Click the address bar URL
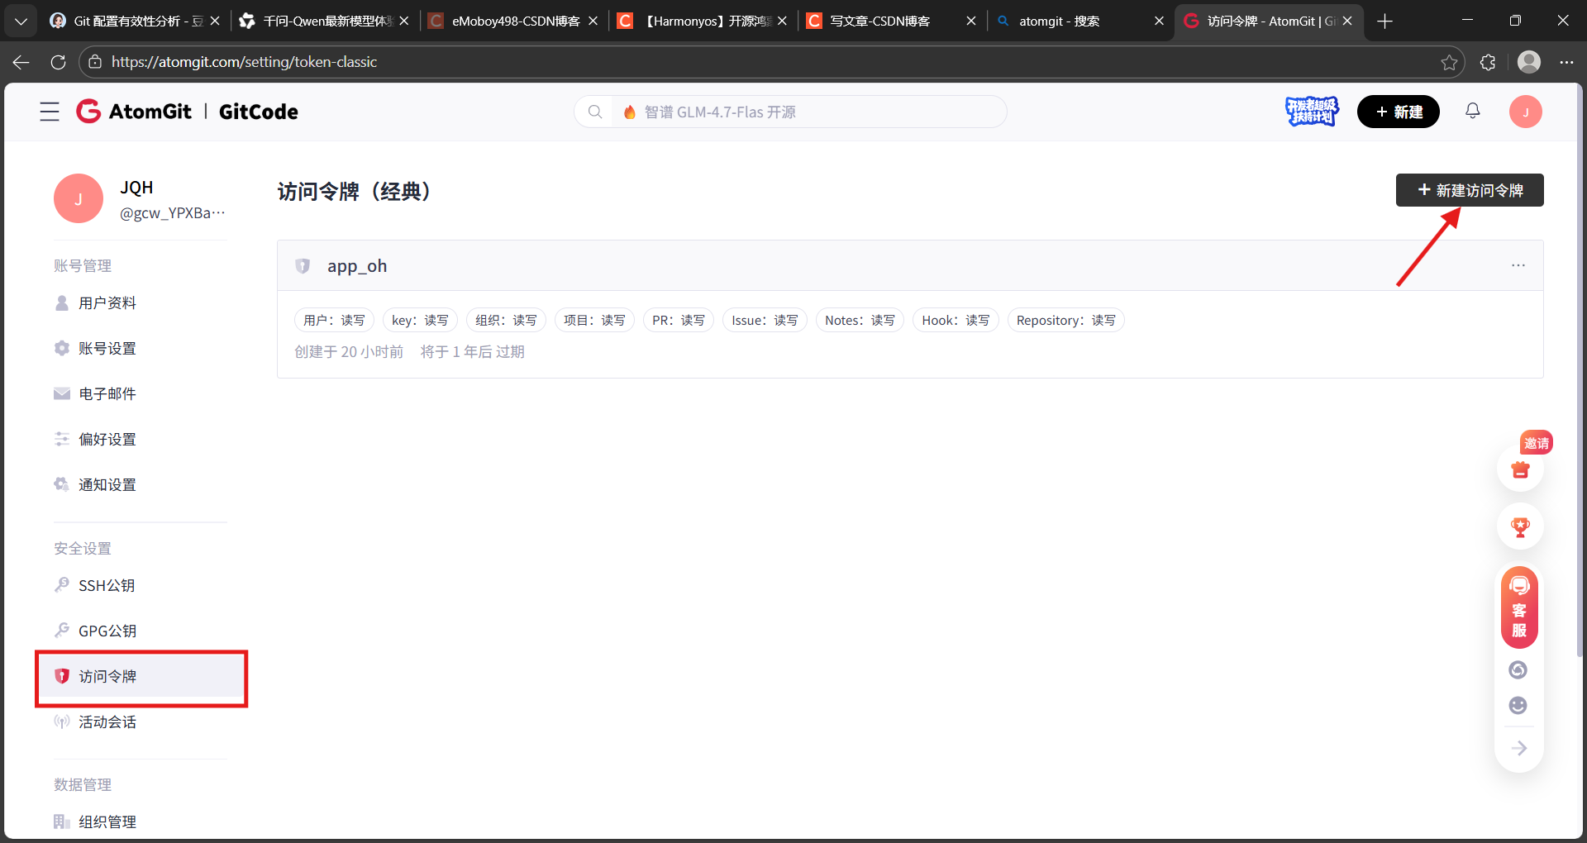Screen dimensions: 1587x843 click(244, 62)
